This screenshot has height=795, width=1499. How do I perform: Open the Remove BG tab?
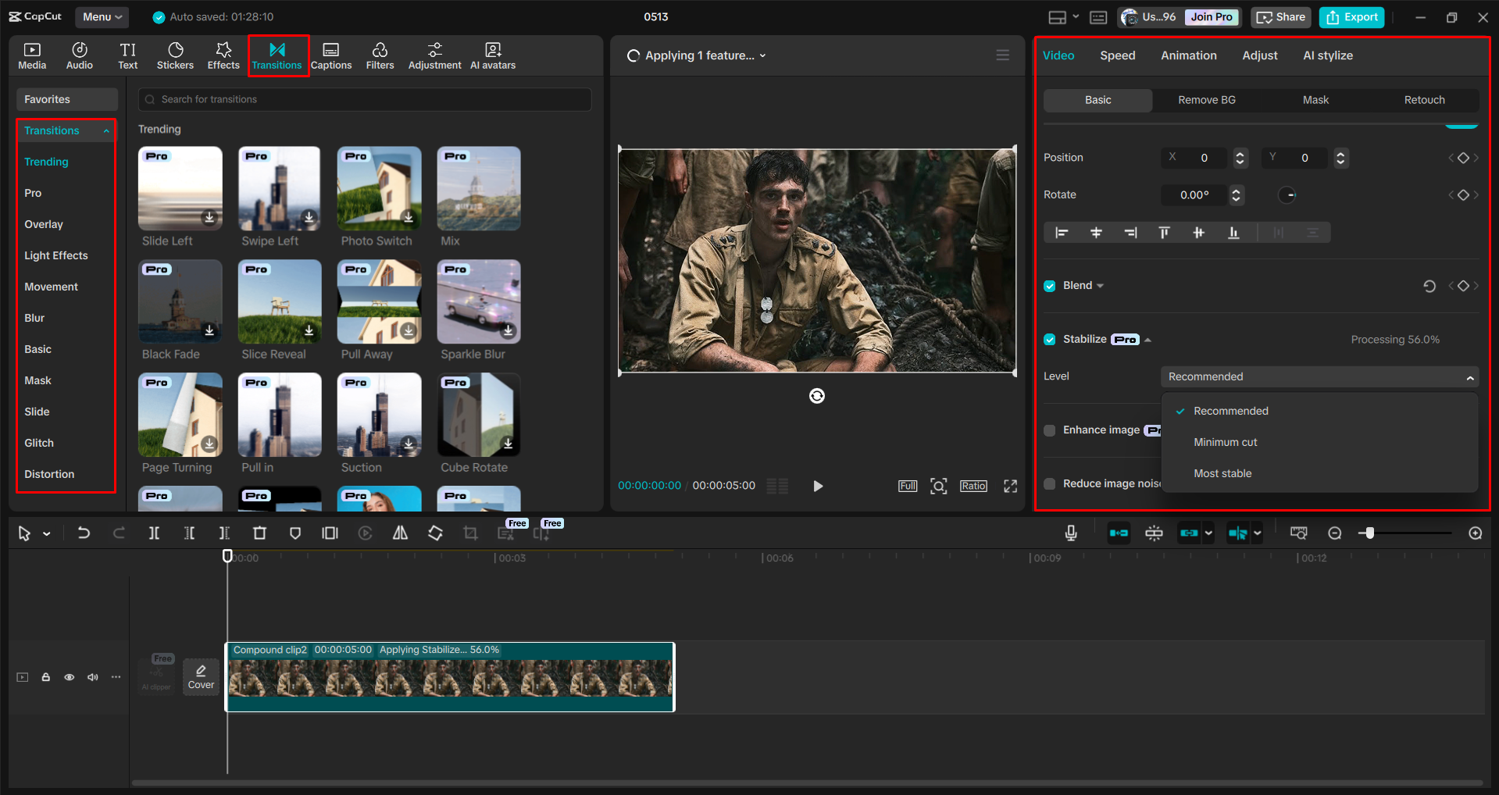(x=1206, y=100)
